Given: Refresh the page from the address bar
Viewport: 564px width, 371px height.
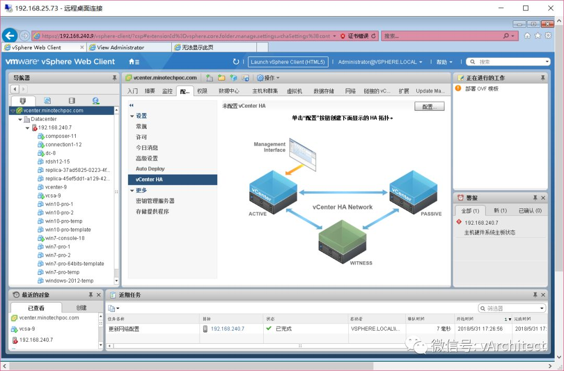Looking at the screenshot, I should pos(373,36).
